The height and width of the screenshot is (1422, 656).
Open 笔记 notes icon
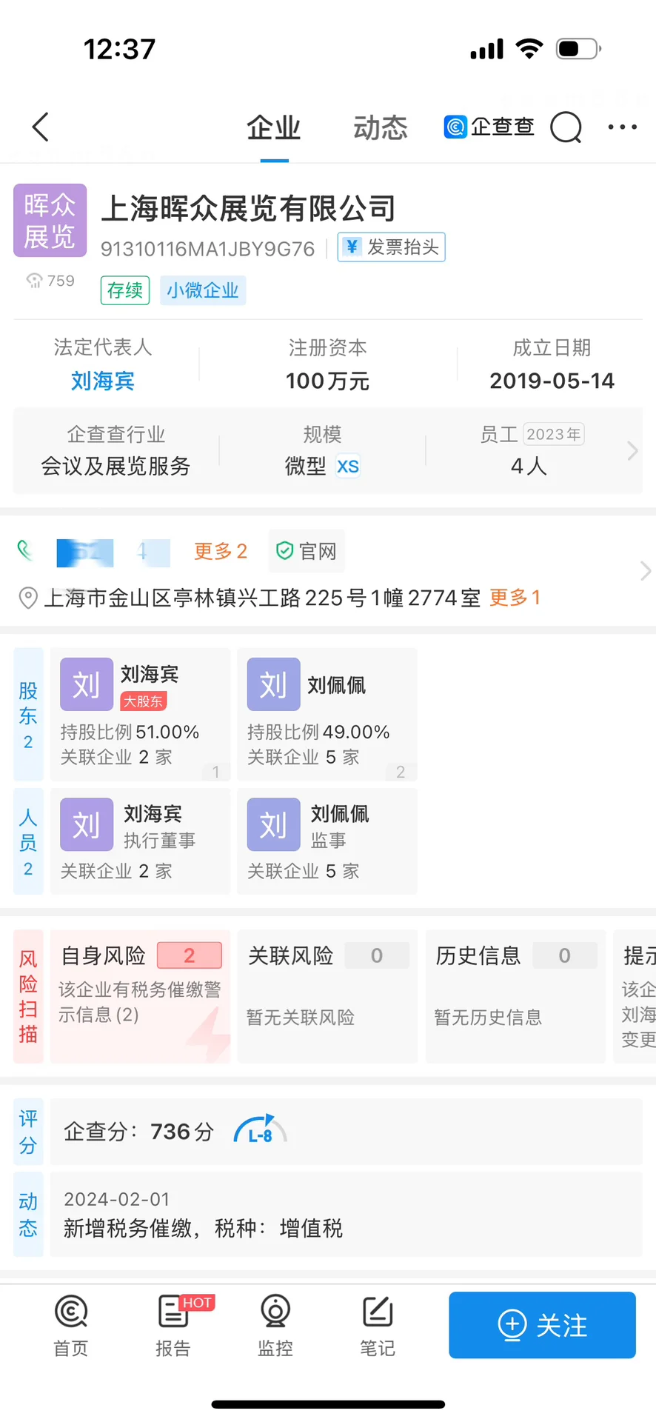pyautogui.click(x=378, y=1326)
